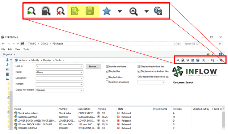Stop the running search in small toolbar
The height and width of the screenshot is (134, 228).
click(x=183, y=60)
